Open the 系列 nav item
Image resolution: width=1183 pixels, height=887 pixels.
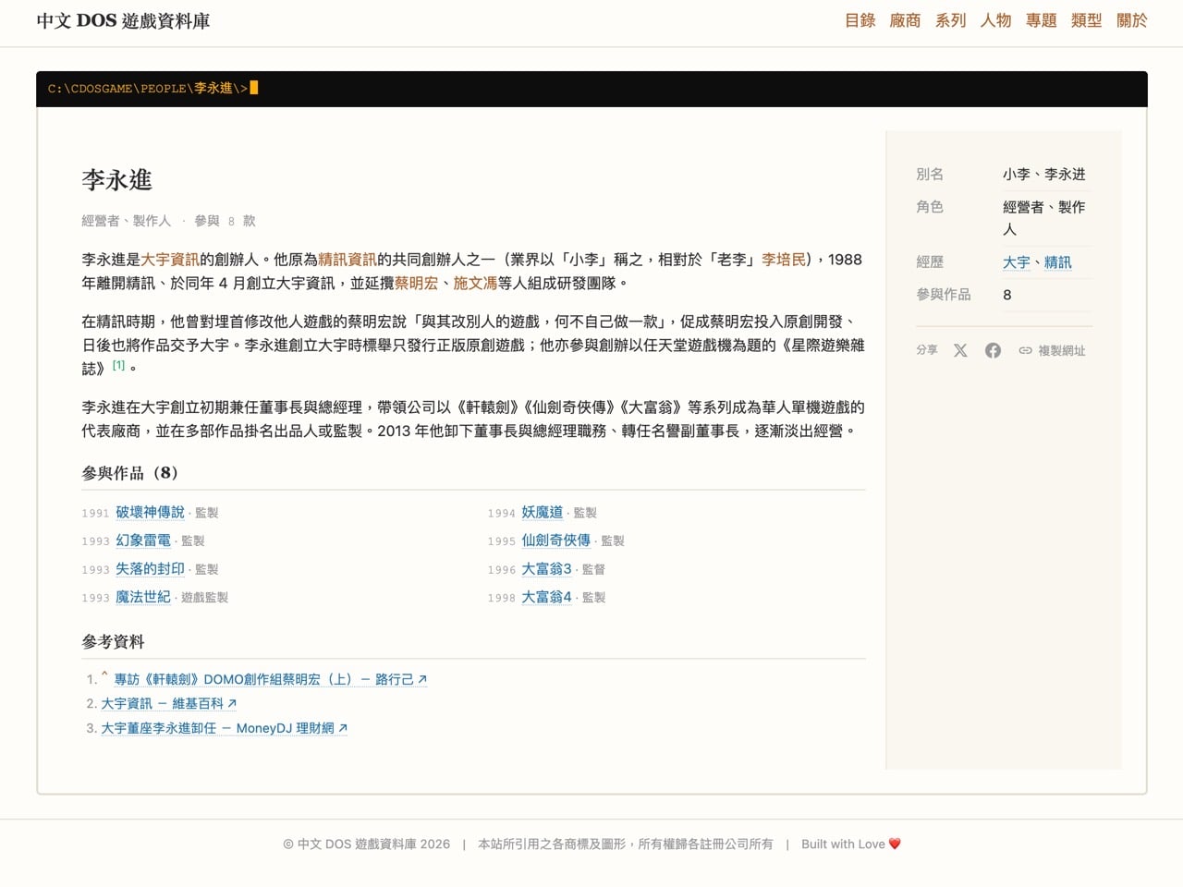(950, 20)
